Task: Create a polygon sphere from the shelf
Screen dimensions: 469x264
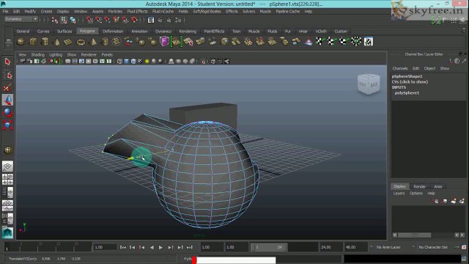Action: point(21,42)
